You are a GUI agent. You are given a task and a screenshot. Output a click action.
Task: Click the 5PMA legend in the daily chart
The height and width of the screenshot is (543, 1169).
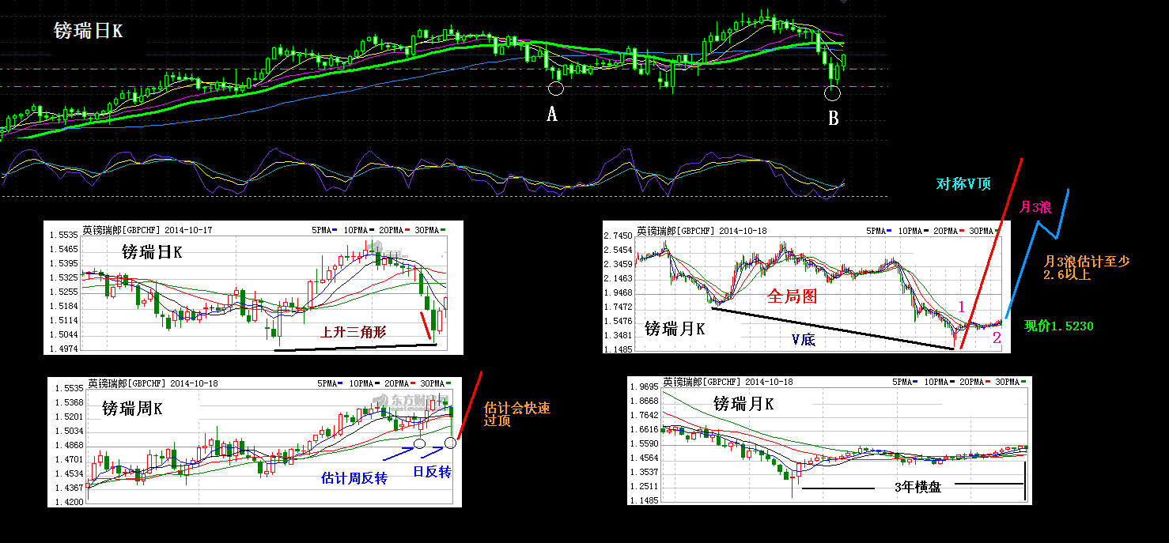324,230
